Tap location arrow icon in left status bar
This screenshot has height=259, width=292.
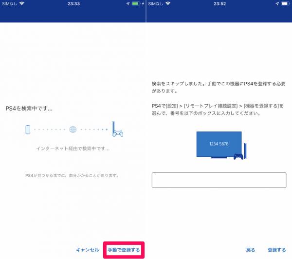pos(128,3)
